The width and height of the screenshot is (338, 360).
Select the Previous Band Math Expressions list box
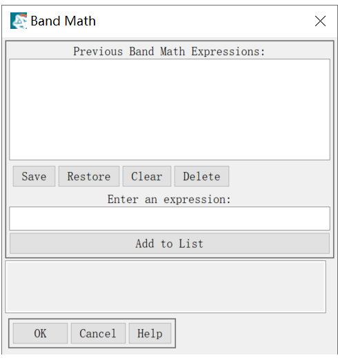click(170, 109)
